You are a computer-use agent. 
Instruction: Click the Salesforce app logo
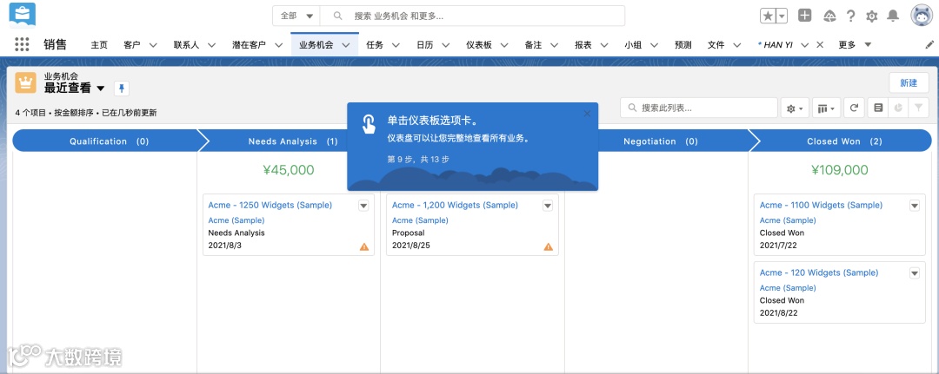[x=22, y=16]
